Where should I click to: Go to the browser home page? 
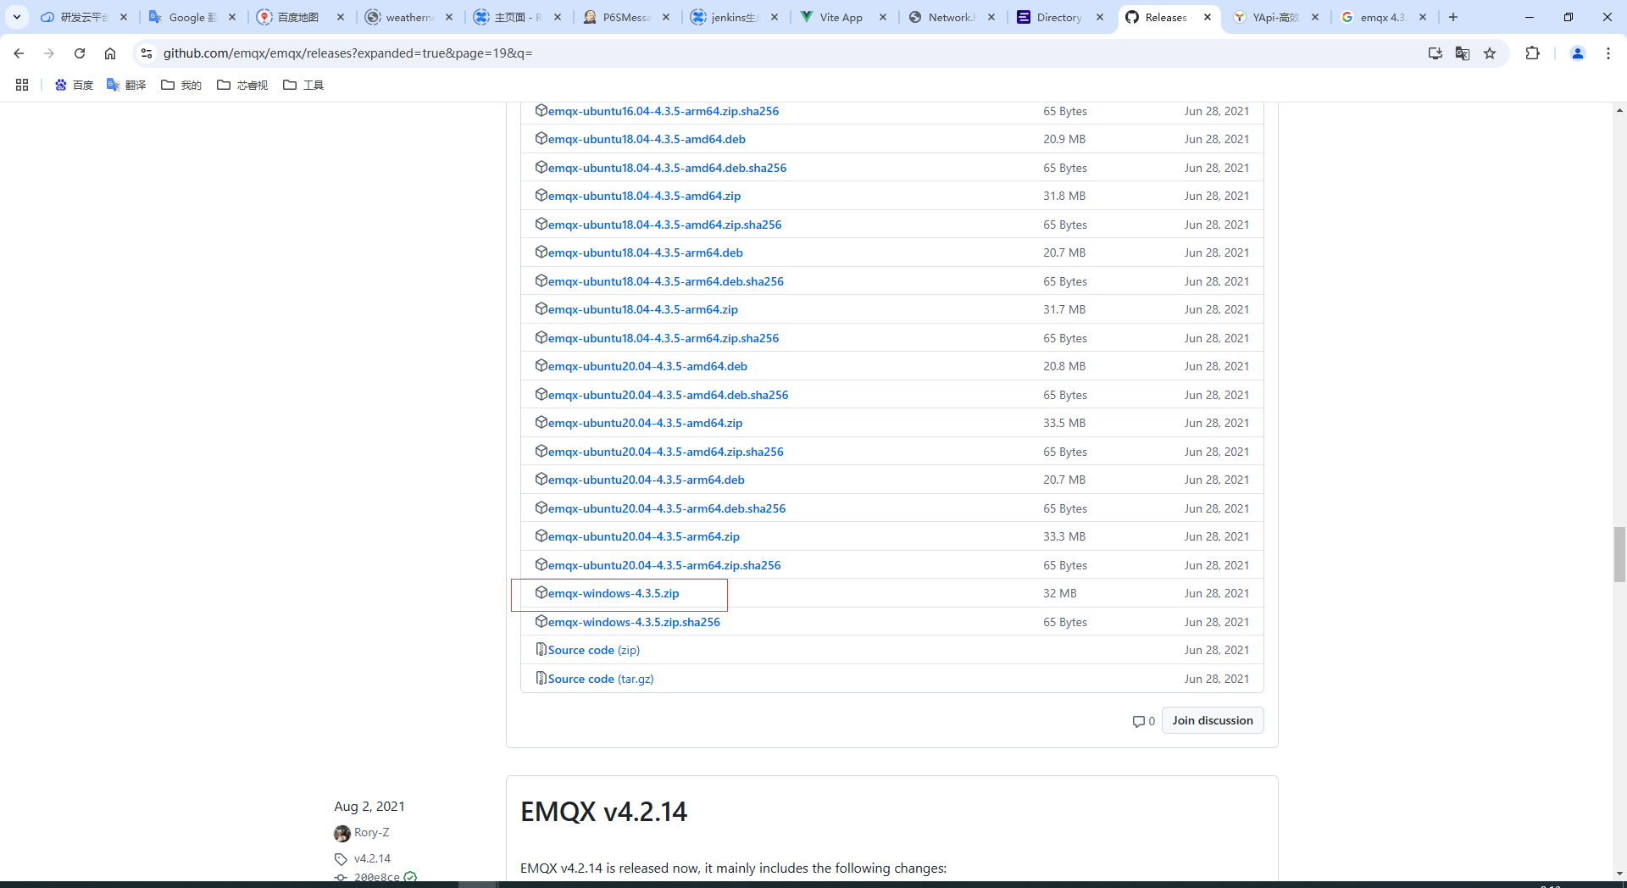(110, 53)
